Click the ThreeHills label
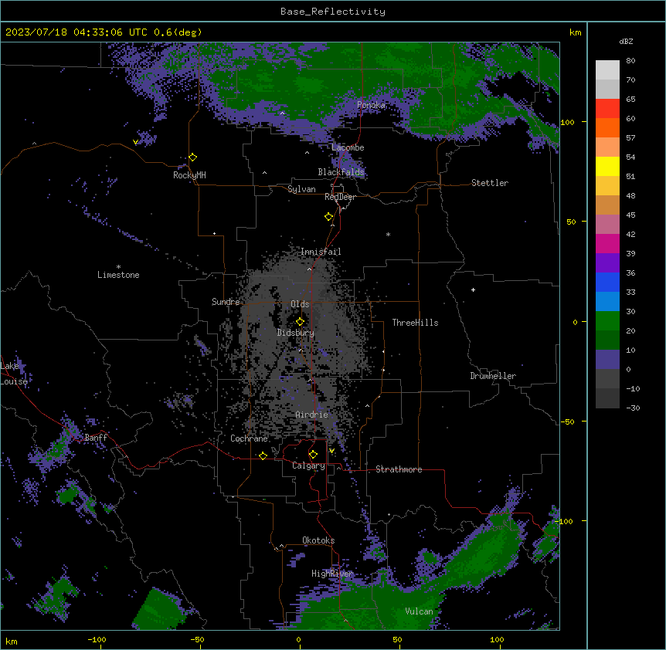Image resolution: width=666 pixels, height=650 pixels. [x=415, y=323]
